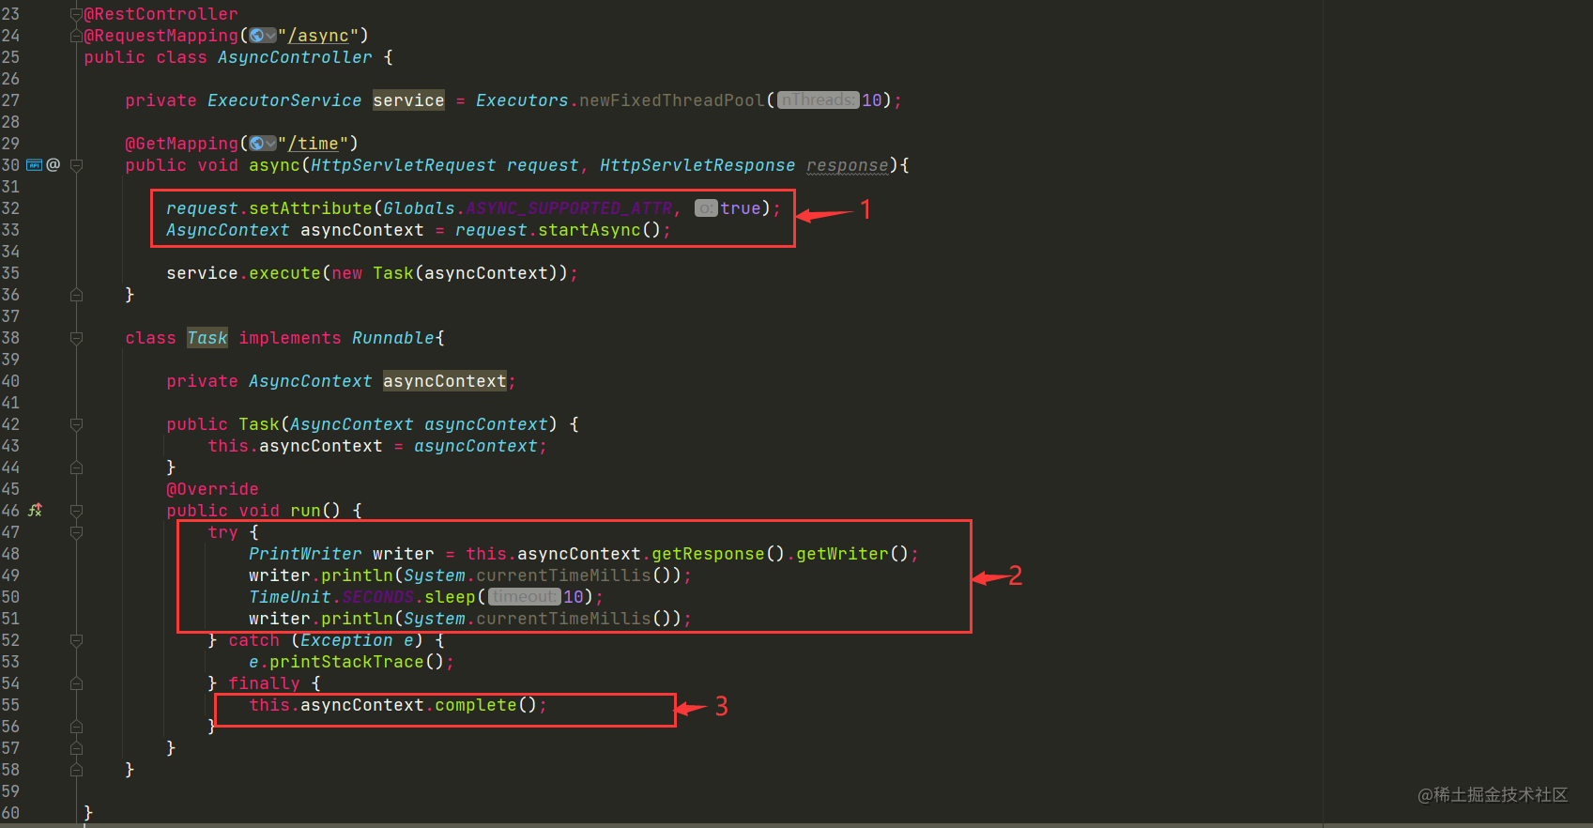The width and height of the screenshot is (1593, 828).
Task: Collapse the run() method fold on line 46
Action: click(x=77, y=511)
